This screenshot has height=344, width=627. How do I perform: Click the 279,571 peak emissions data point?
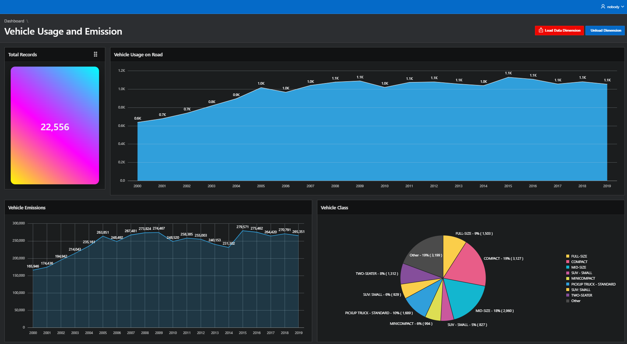tap(243, 231)
